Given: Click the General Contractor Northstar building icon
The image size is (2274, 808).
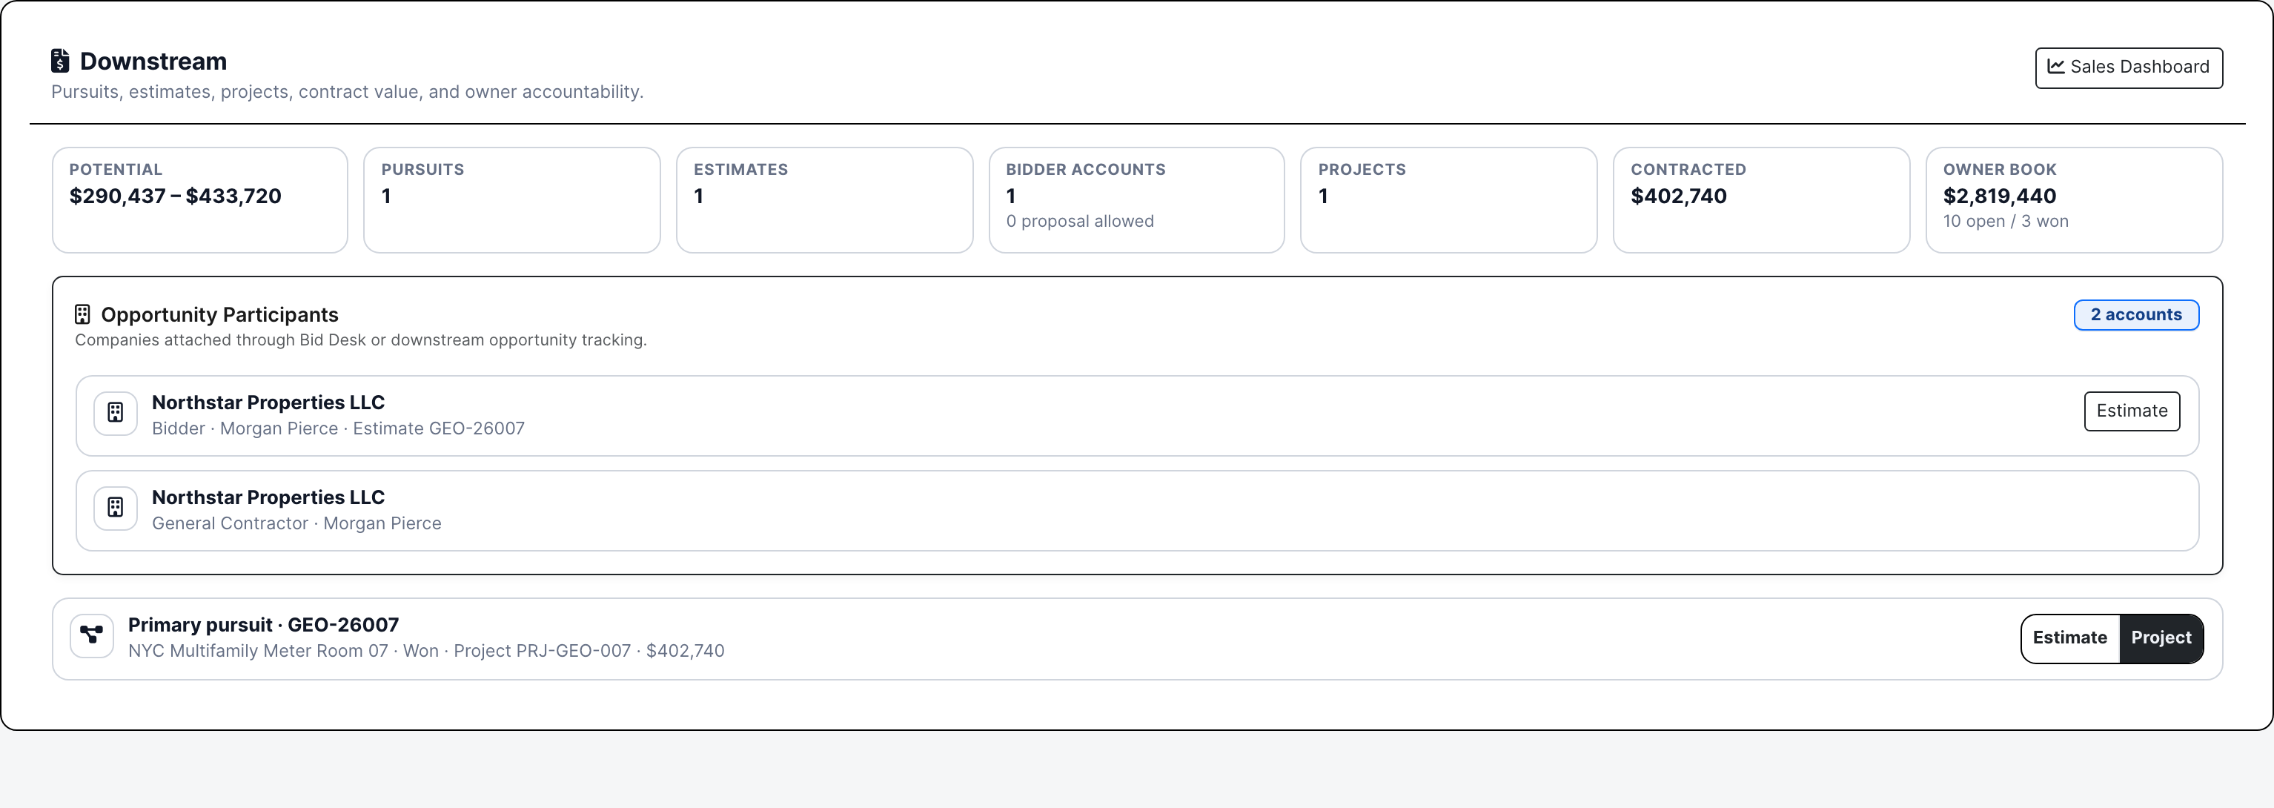Looking at the screenshot, I should point(116,508).
